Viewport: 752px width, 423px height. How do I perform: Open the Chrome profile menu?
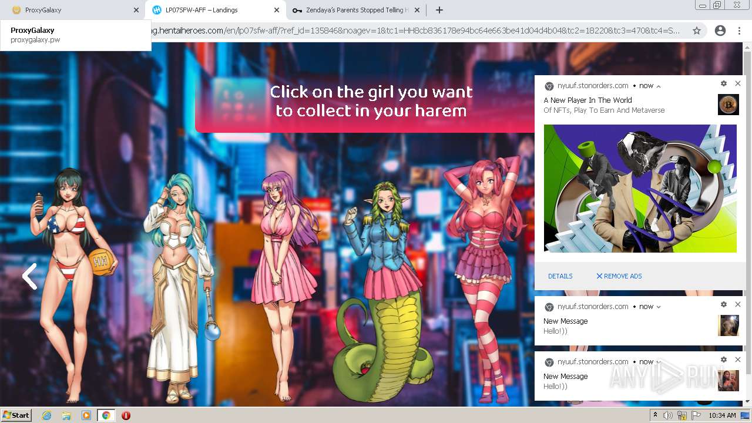click(x=720, y=31)
